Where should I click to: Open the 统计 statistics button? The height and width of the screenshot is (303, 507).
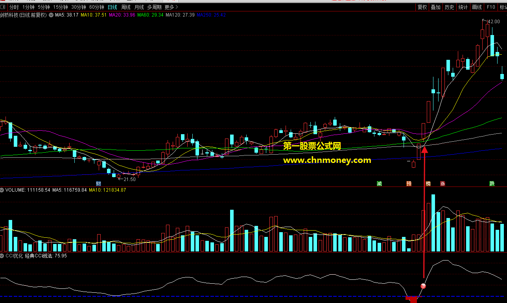coord(463,7)
